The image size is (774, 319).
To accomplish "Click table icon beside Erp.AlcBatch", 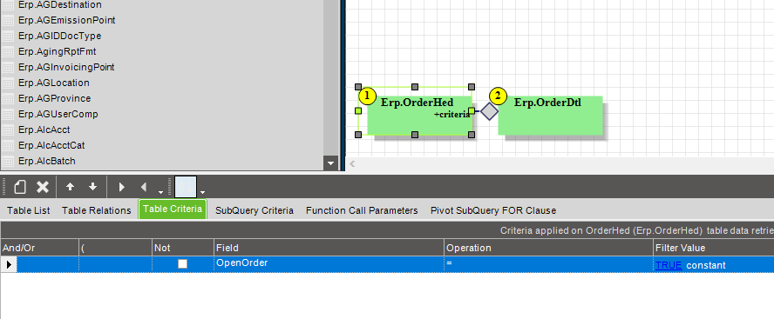I will [7, 162].
